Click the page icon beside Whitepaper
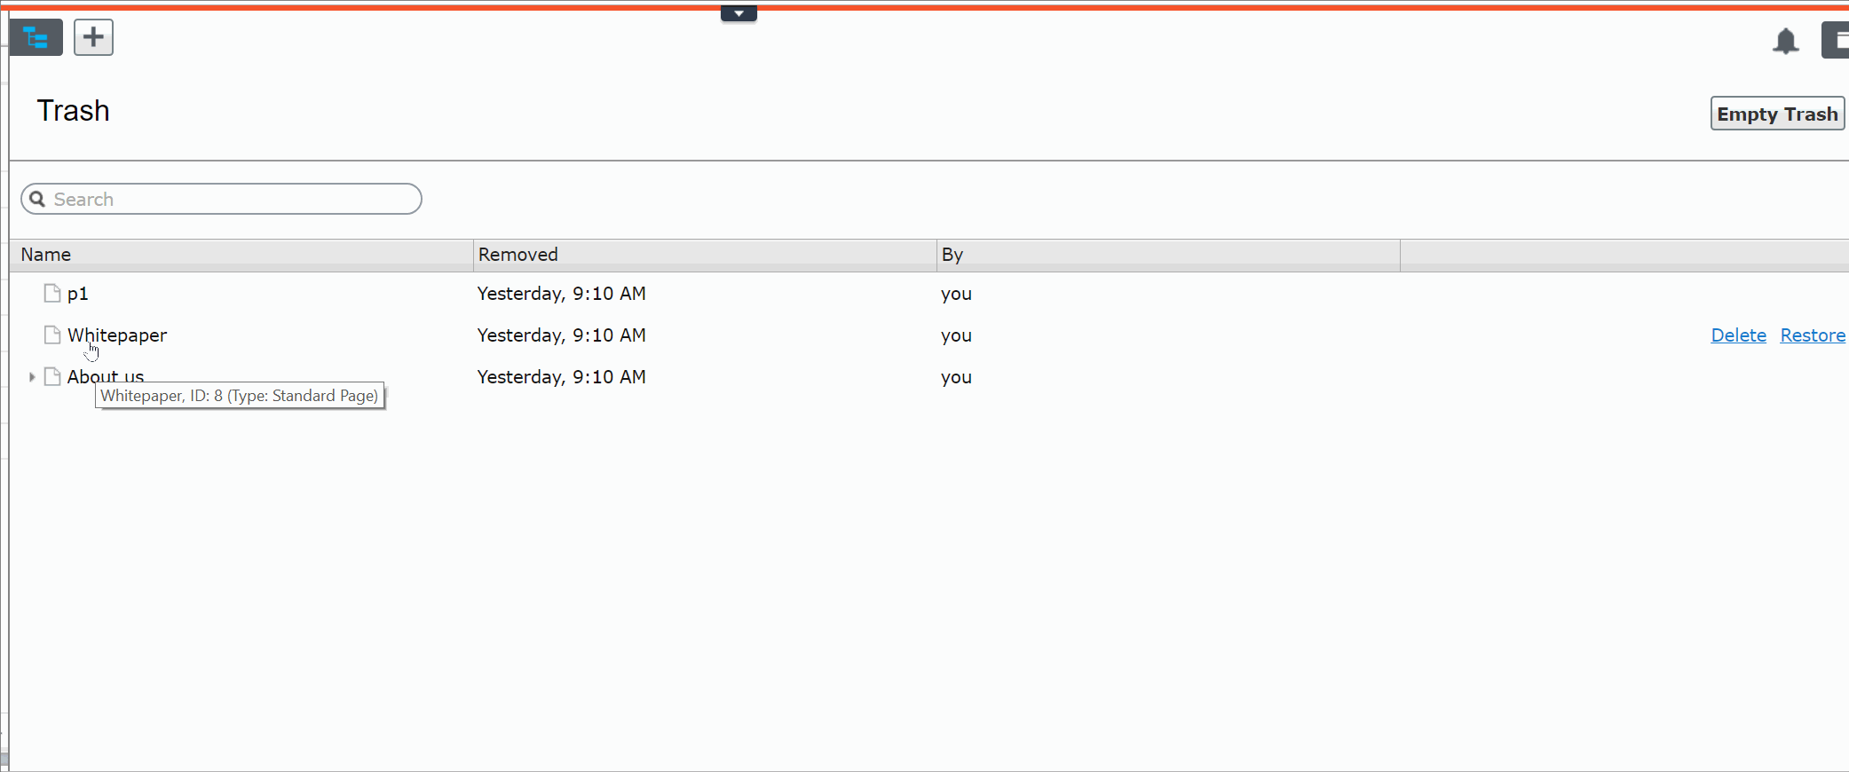Image resolution: width=1849 pixels, height=772 pixels. [52, 335]
